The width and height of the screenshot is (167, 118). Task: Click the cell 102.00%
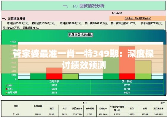tap(103, 114)
